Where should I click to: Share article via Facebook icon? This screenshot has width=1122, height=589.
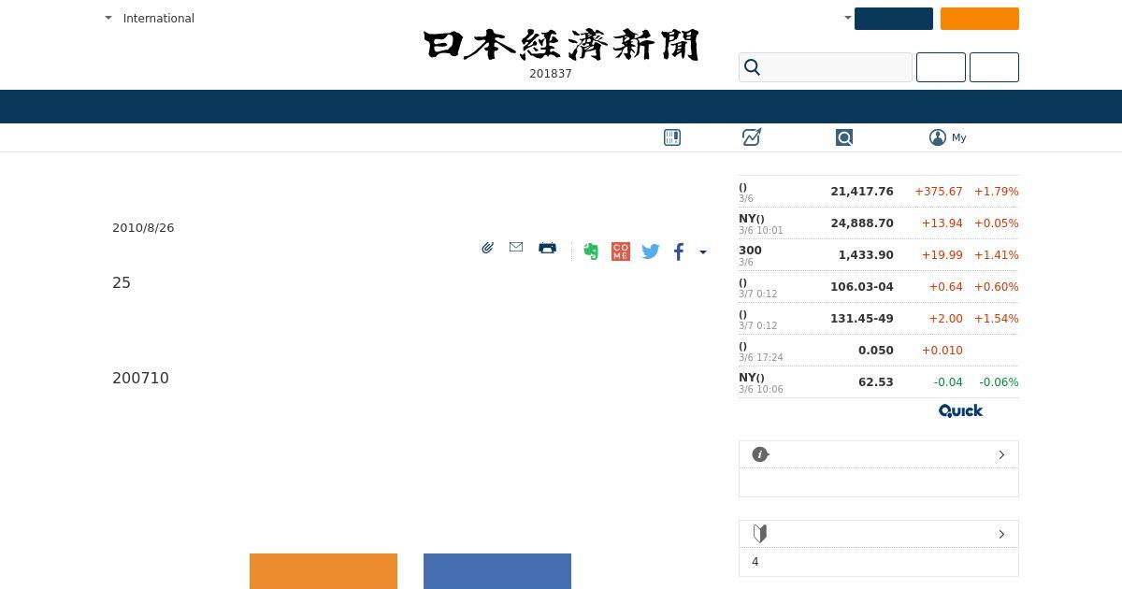coord(679,251)
